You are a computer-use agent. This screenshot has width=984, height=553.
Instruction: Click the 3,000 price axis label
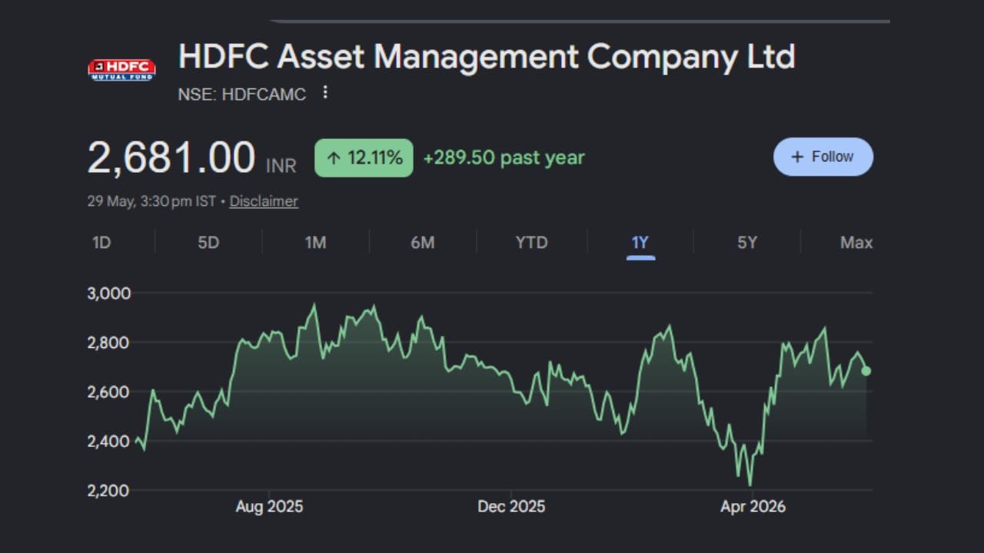[x=109, y=293]
